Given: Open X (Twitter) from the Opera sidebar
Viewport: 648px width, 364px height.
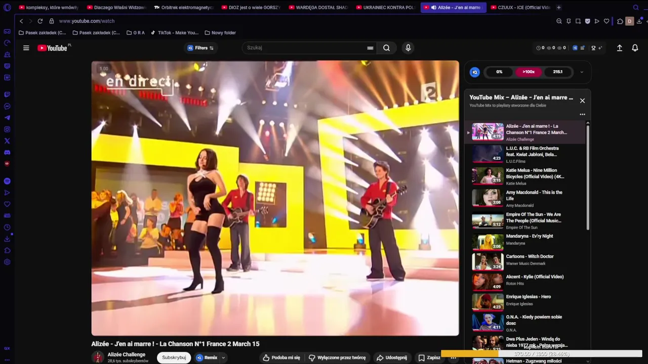Looking at the screenshot, I should (7, 141).
